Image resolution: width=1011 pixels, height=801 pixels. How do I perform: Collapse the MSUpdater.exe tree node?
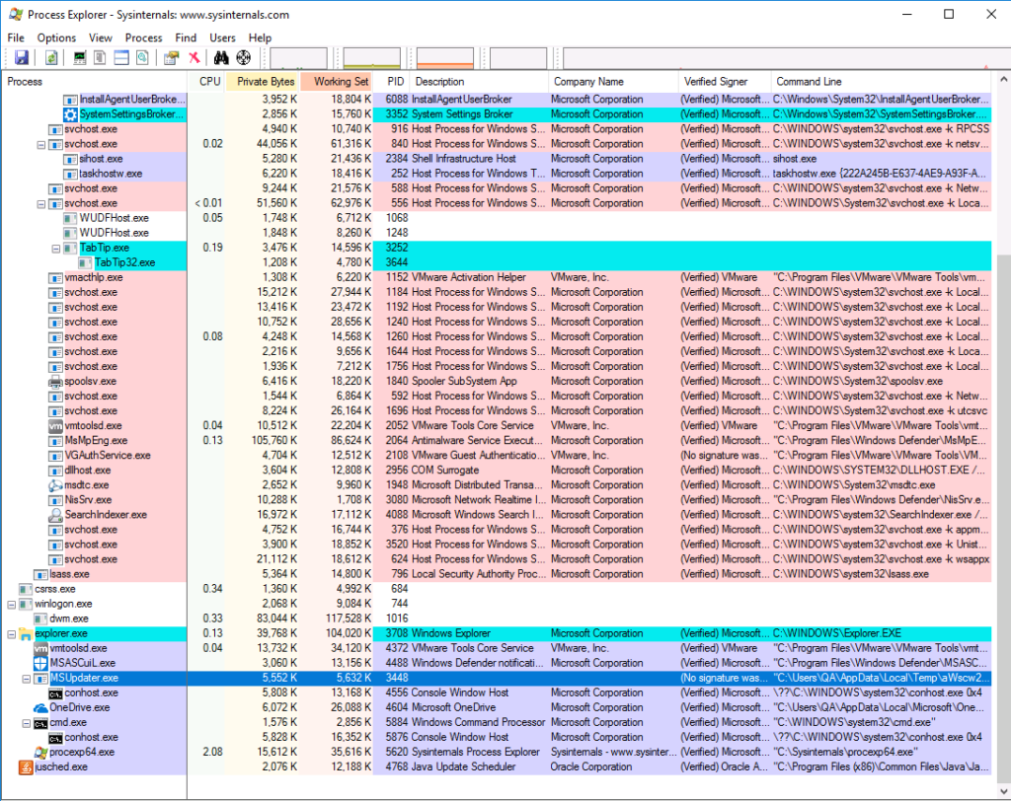(x=27, y=679)
